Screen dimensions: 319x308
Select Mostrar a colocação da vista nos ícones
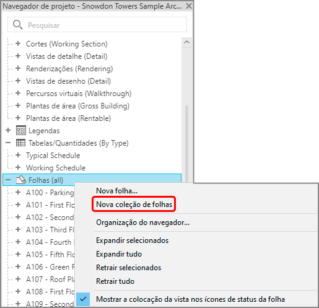click(190, 299)
